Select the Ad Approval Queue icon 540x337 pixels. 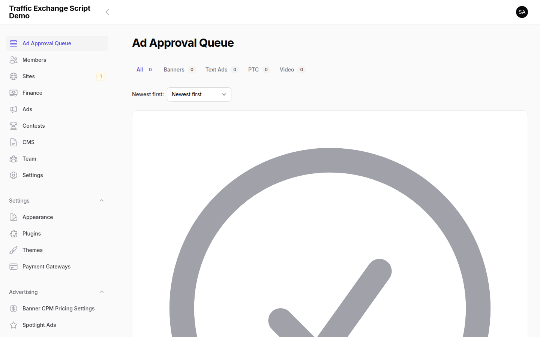(x=13, y=43)
